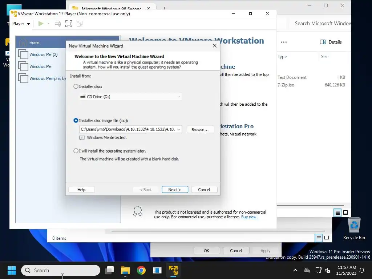Image resolution: width=372 pixels, height=279 pixels.
Task: Select Home in the VMware library
Action: pos(67,43)
